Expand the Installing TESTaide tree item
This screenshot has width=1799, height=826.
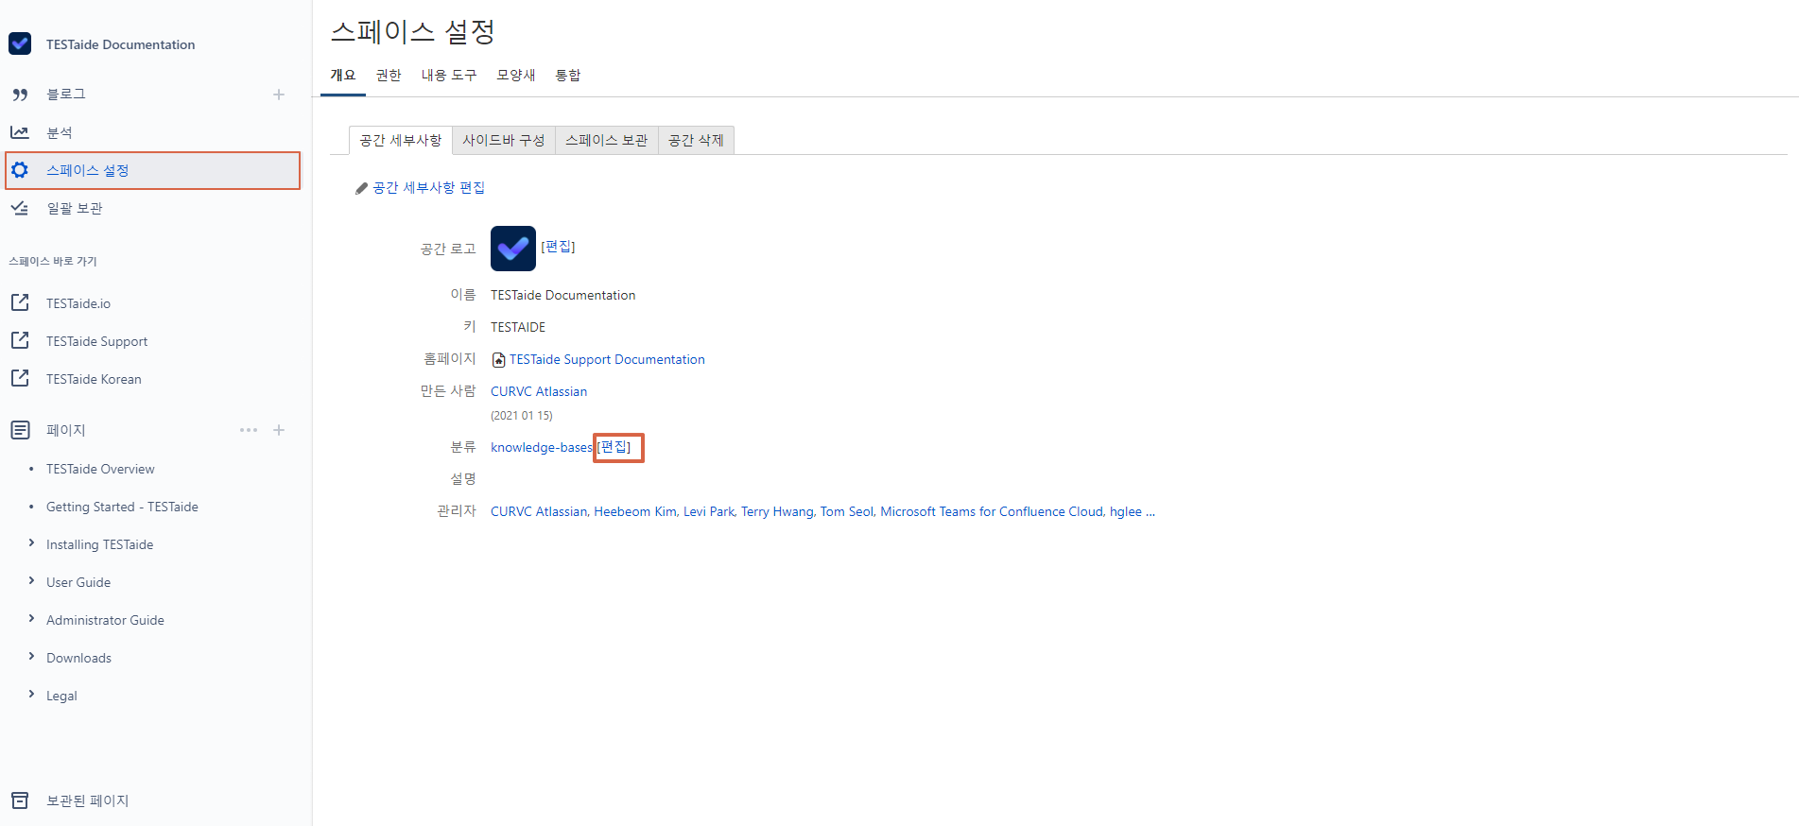[31, 543]
